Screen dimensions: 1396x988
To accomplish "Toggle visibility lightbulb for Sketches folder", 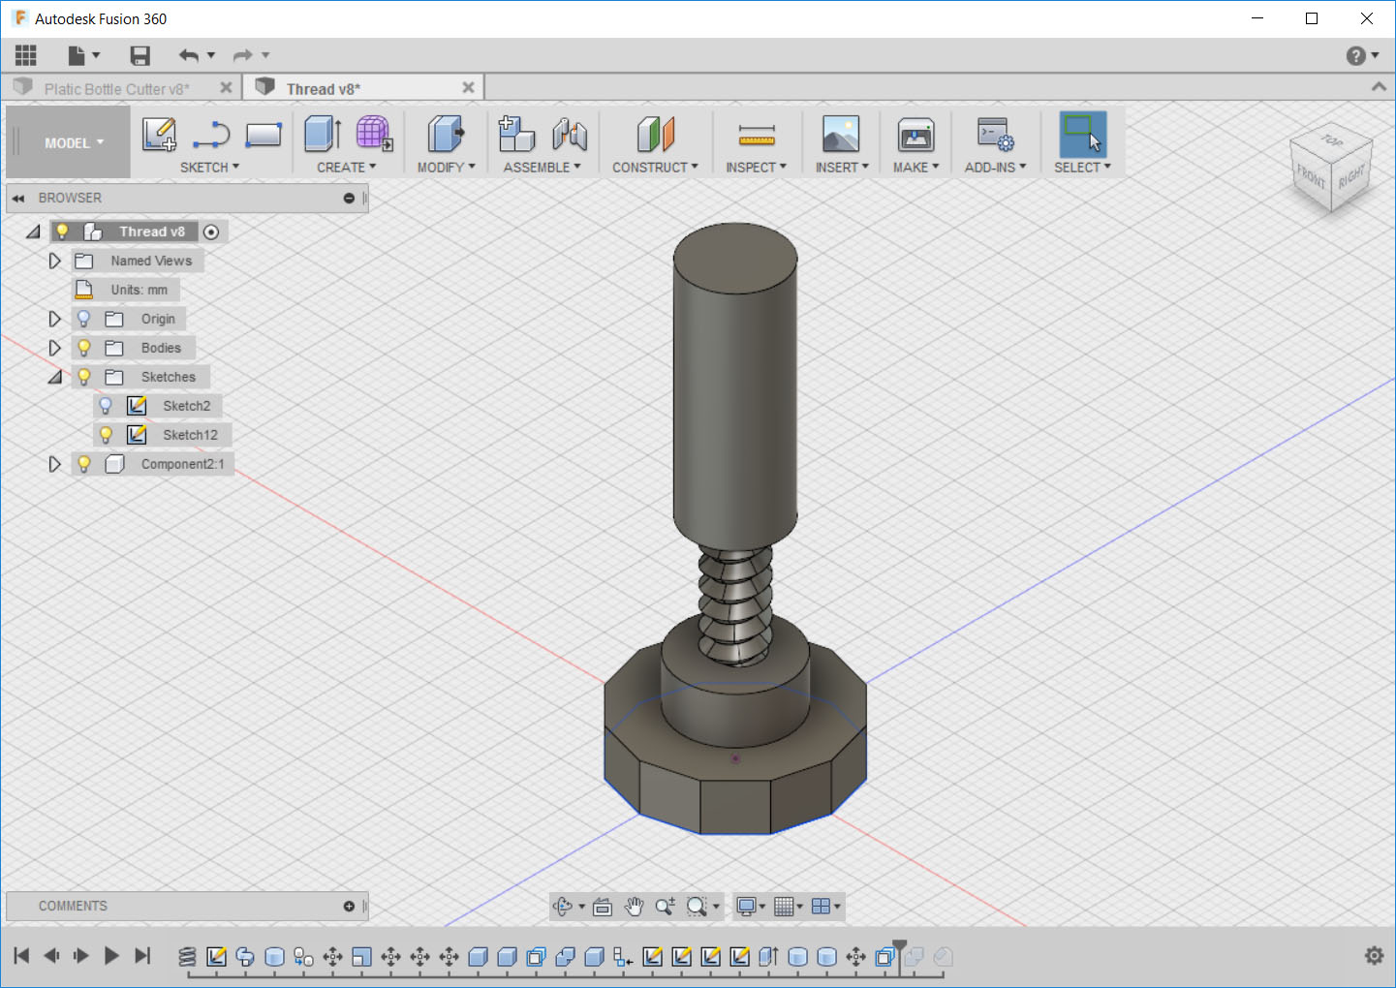I will 84,377.
